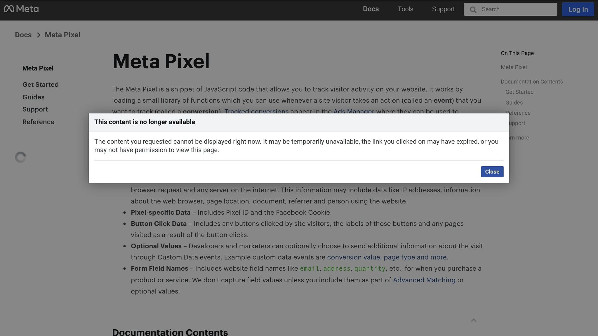Open the Tracked conversions link

pos(257,111)
